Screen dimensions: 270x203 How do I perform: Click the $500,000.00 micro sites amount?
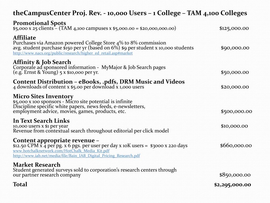pyautogui.click(x=237, y=112)
